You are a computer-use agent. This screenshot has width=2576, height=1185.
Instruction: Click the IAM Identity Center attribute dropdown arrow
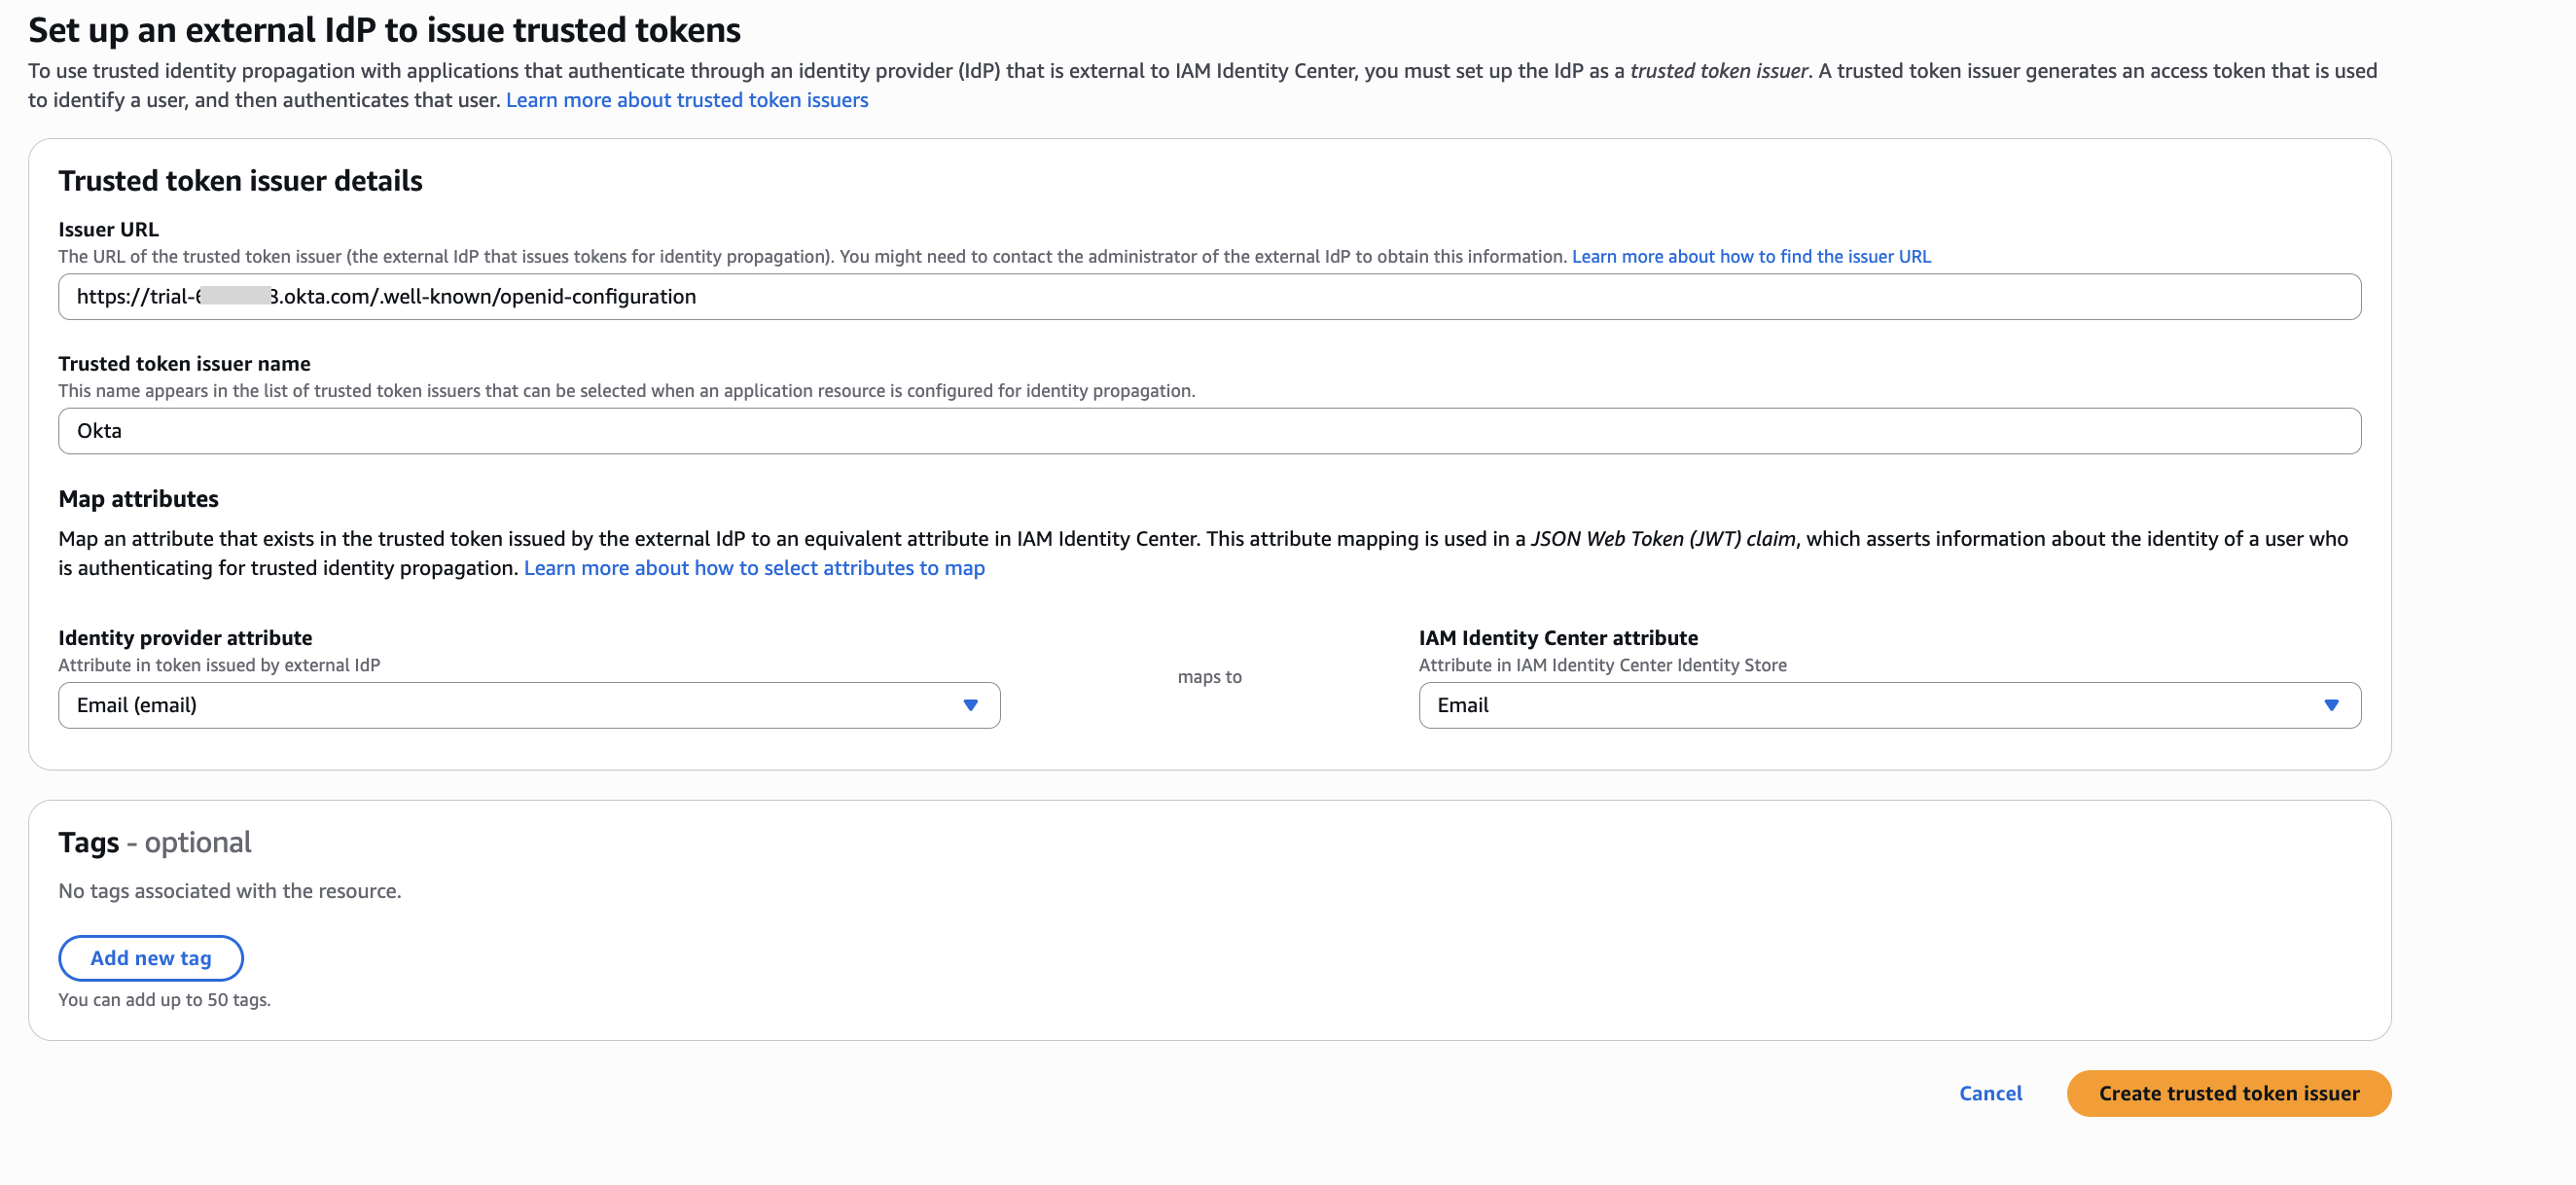tap(2330, 705)
